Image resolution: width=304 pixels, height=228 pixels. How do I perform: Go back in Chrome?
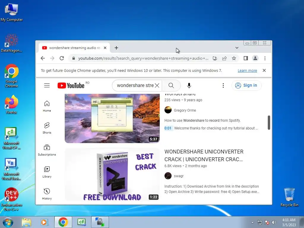(x=43, y=58)
